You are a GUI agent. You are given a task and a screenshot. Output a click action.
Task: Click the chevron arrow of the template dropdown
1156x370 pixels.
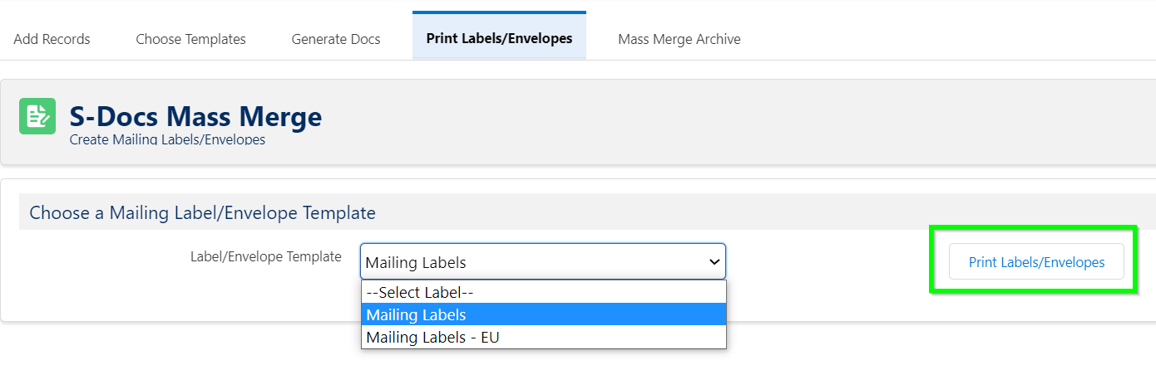[714, 262]
